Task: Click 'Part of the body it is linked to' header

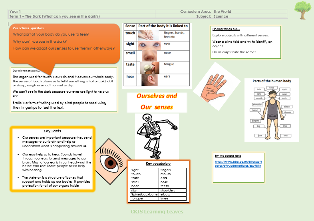Action: [163, 26]
